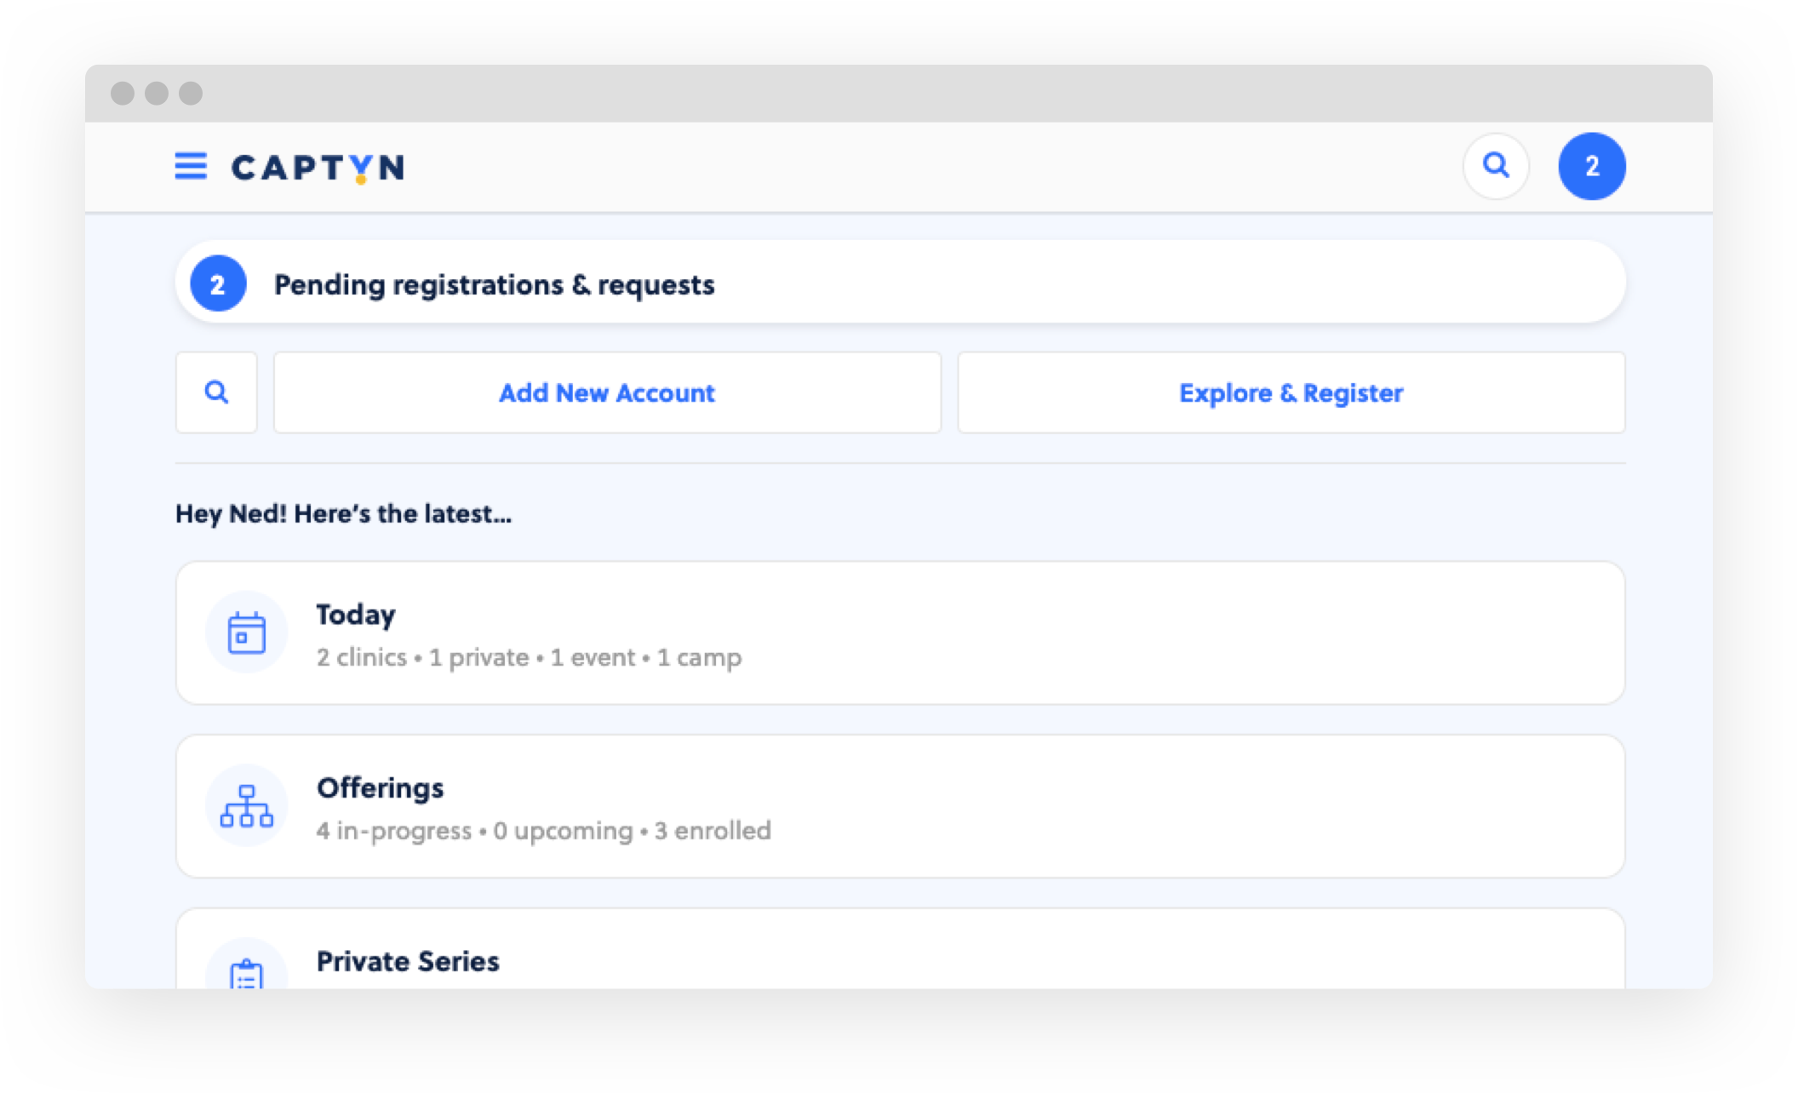Screen dimensions: 1798x1093
Task: Open the Private Series section title
Action: point(408,961)
